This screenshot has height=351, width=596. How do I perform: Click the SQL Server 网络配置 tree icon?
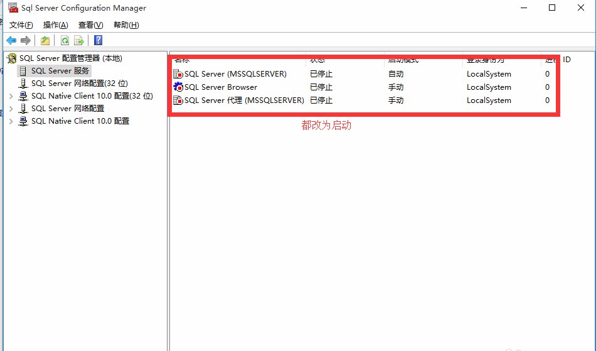pyautogui.click(x=23, y=109)
